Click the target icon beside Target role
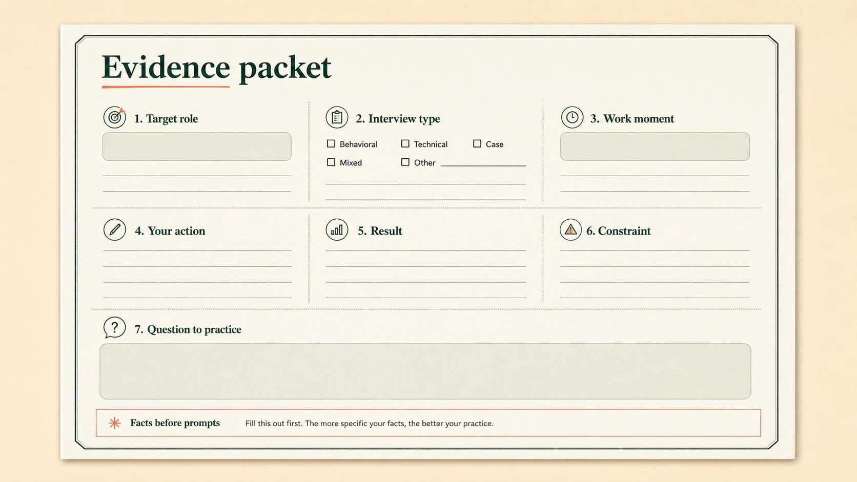The image size is (857, 482). pyautogui.click(x=115, y=117)
